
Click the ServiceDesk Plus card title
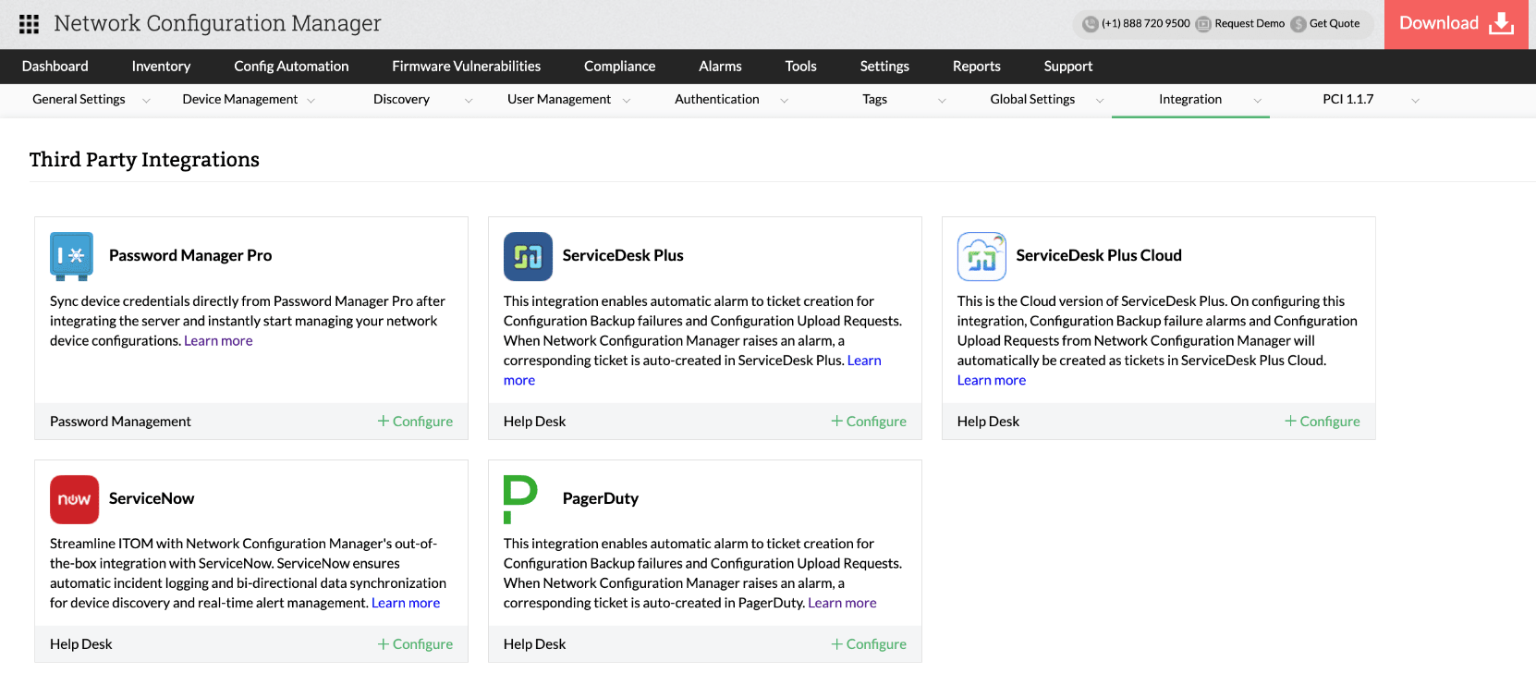623,256
